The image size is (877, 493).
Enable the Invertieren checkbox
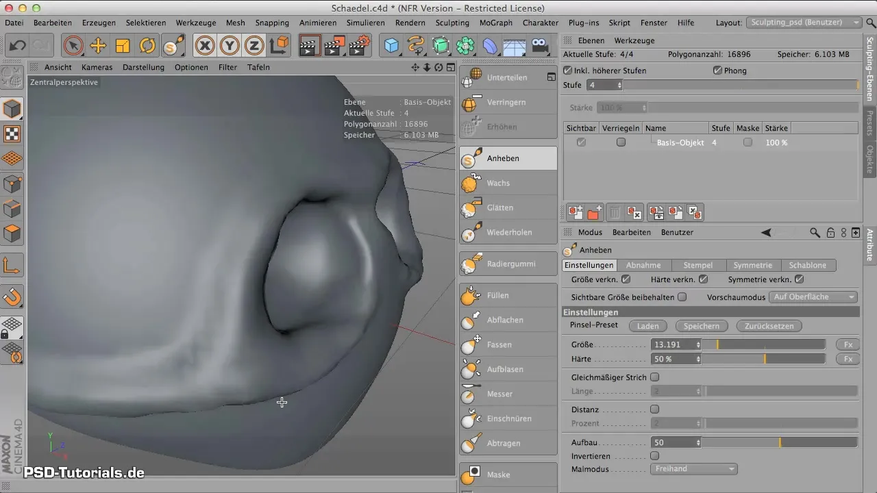[654, 455]
